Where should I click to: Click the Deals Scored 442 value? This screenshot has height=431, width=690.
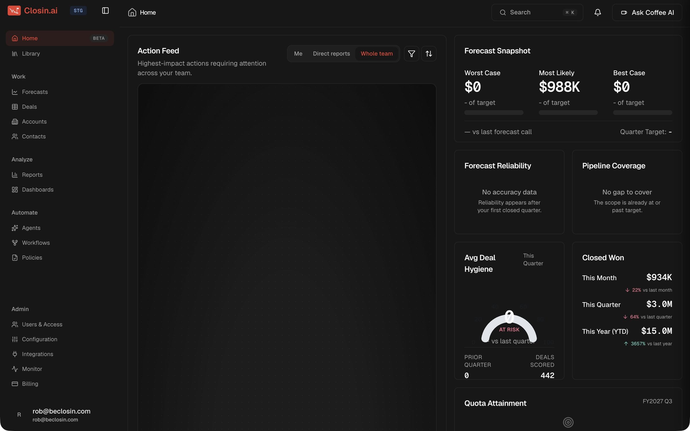tap(547, 375)
